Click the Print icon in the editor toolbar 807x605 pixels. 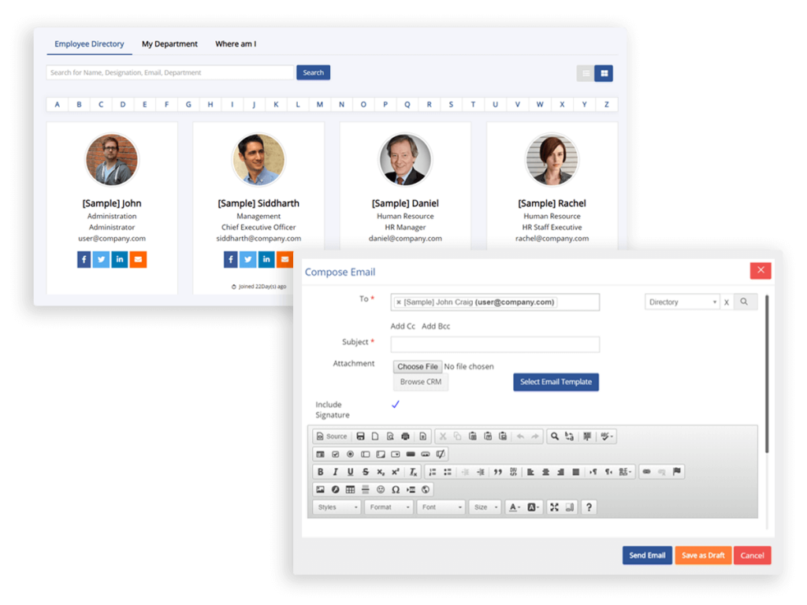[x=405, y=436]
